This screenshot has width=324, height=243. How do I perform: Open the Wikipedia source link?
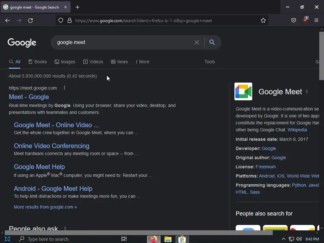[x=297, y=130]
